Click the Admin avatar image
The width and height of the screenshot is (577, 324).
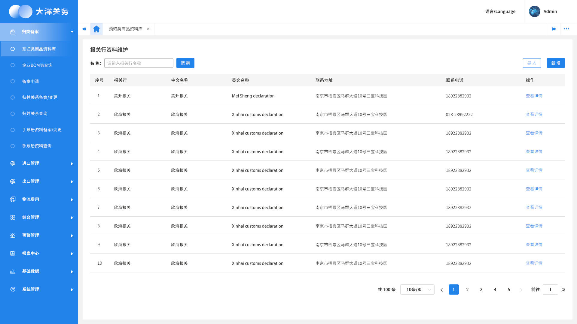pyautogui.click(x=535, y=11)
